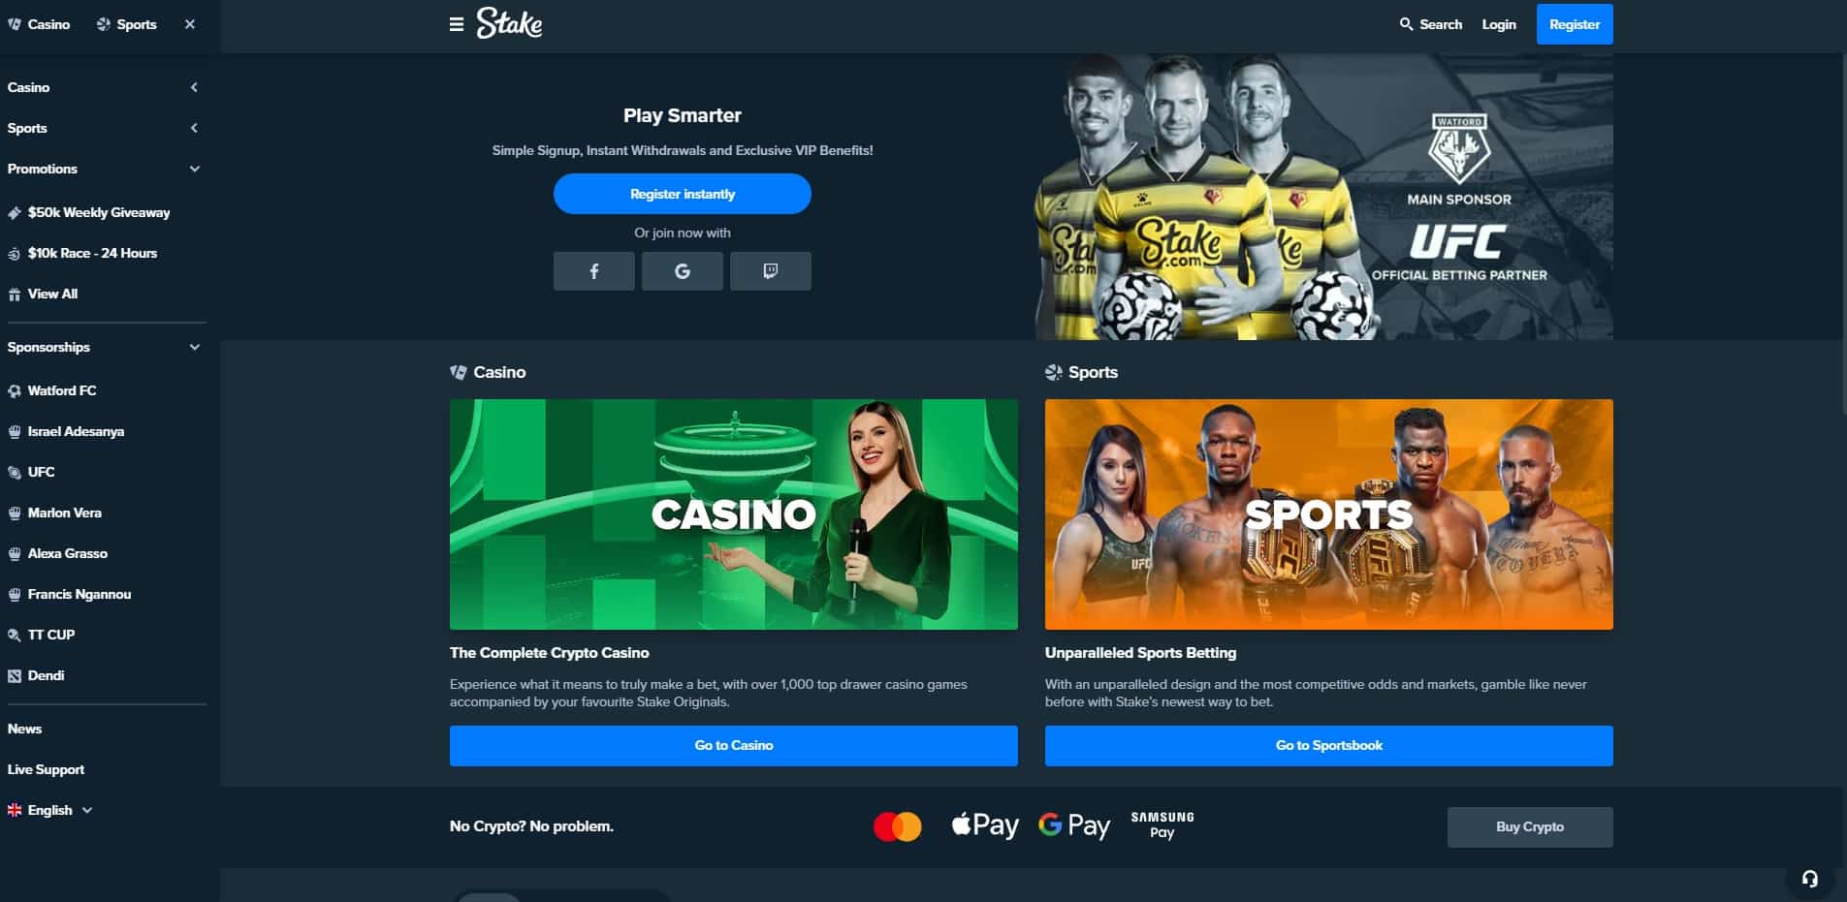Expand the Sports sidebar section
1847x902 pixels.
click(107, 128)
